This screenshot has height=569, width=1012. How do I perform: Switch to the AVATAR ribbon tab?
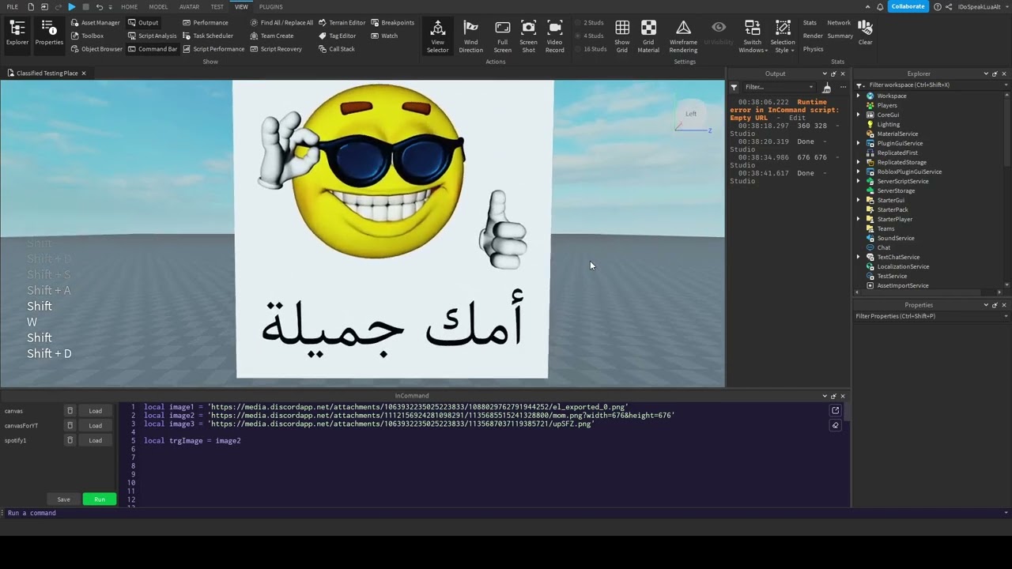(x=189, y=6)
